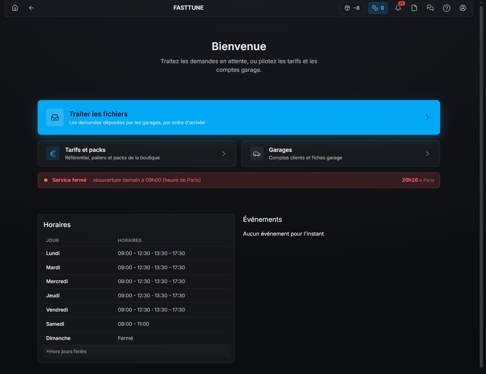
Task: Click the back arrow icon
Action: (31, 8)
